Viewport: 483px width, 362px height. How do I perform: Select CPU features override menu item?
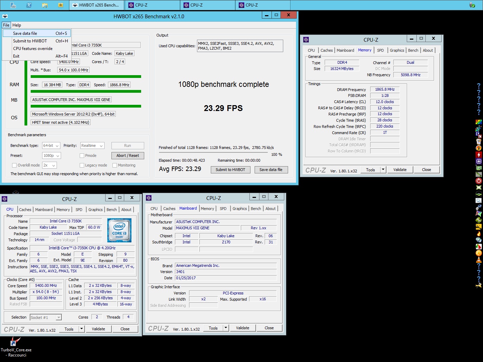pos(37,49)
